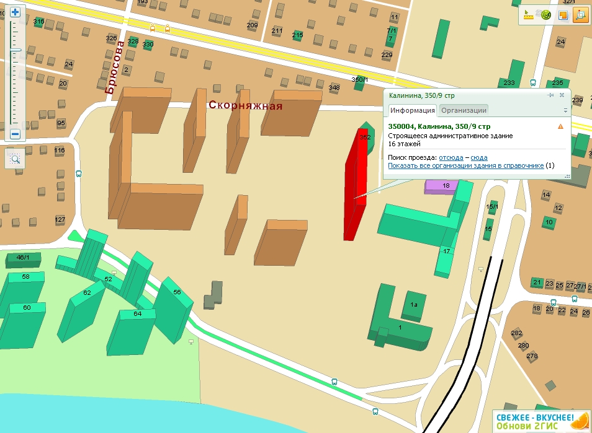Screen dimensions: 592x433
Task: Click the orange map layers icon
Action: pyautogui.click(x=563, y=15)
